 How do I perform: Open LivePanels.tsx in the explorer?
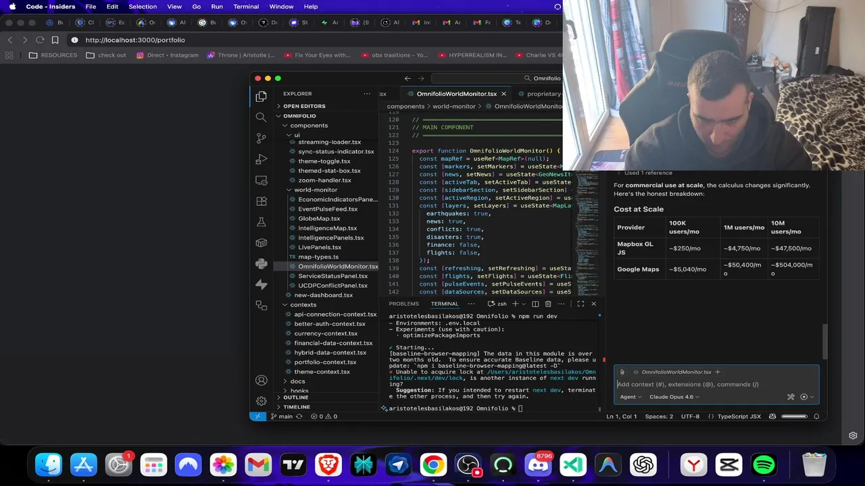click(x=320, y=247)
